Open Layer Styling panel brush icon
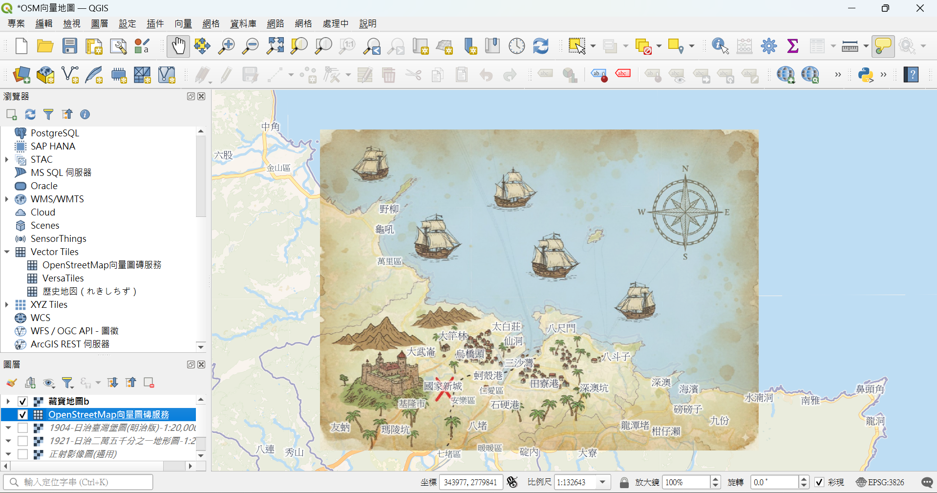 12,383
